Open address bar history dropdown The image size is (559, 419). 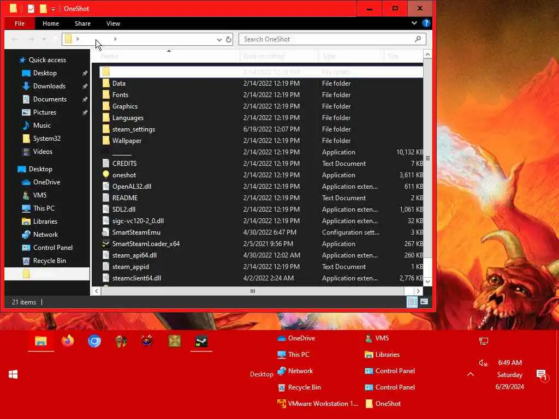tap(219, 39)
